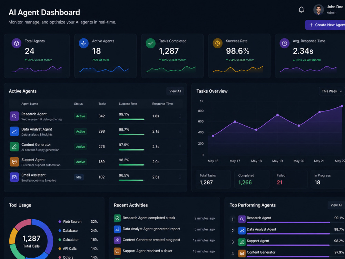Click Success Rate 98.6% summary card
345x259 pixels.
tap(239, 56)
